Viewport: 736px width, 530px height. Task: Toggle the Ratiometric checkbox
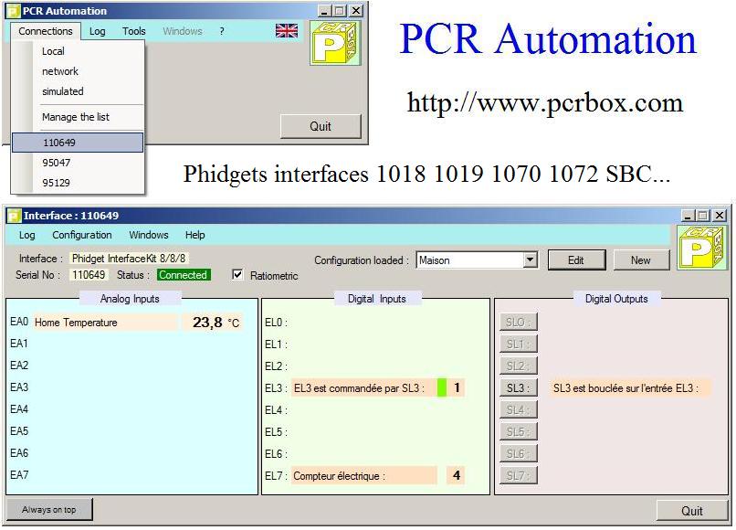point(238,274)
